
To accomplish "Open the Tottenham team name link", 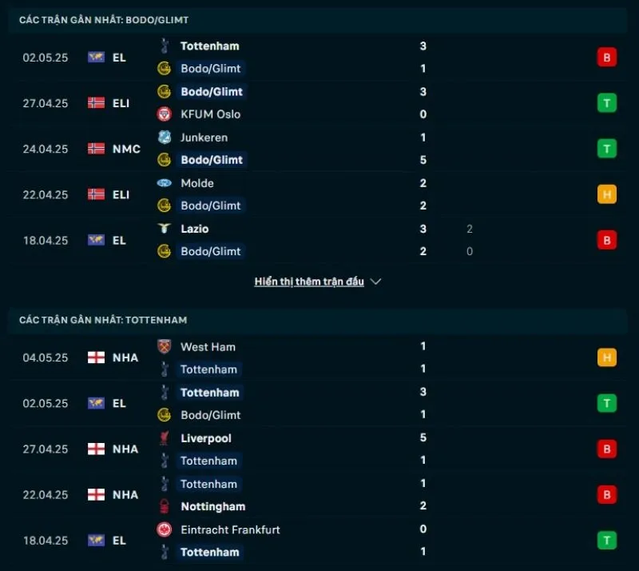I will 209,46.
